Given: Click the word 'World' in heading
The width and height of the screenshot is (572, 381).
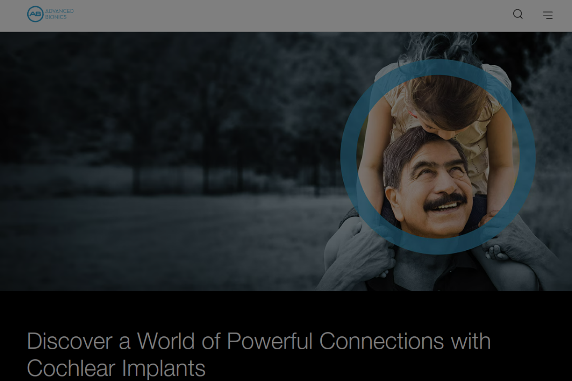Looking at the screenshot, I should (x=166, y=341).
